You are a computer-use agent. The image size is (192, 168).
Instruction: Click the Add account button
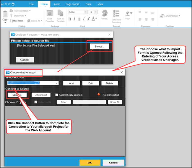[71, 83]
